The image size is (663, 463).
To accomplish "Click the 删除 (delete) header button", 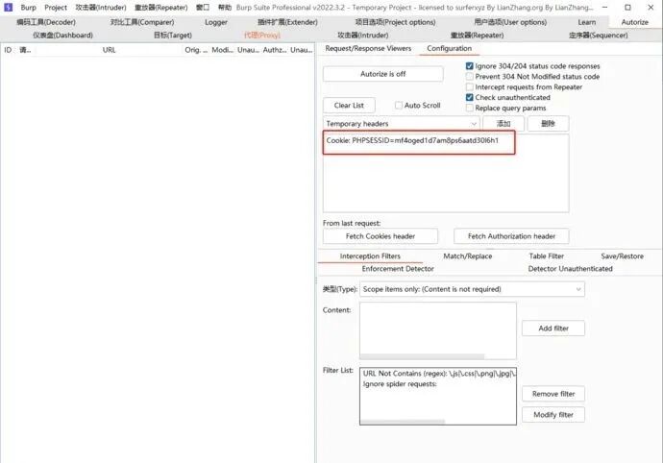I will 548,124.
